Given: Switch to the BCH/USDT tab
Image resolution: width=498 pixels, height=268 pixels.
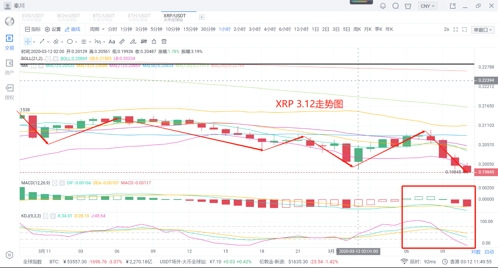Looking at the screenshot, I should (x=68, y=17).
